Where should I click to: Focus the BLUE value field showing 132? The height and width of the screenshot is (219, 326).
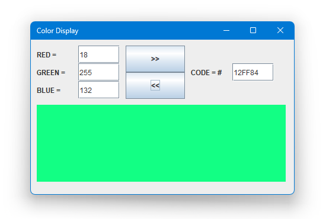pos(99,90)
